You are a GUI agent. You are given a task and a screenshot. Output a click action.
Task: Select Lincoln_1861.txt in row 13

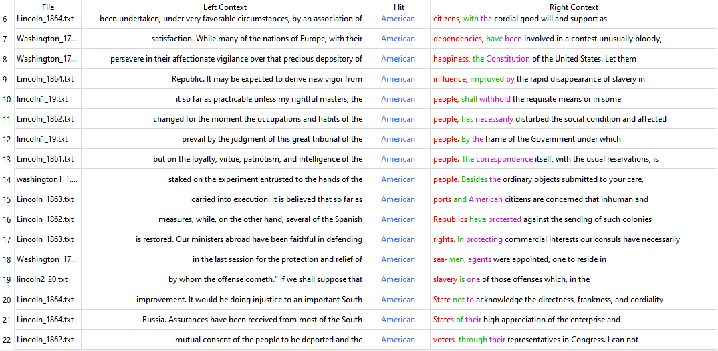(45, 159)
